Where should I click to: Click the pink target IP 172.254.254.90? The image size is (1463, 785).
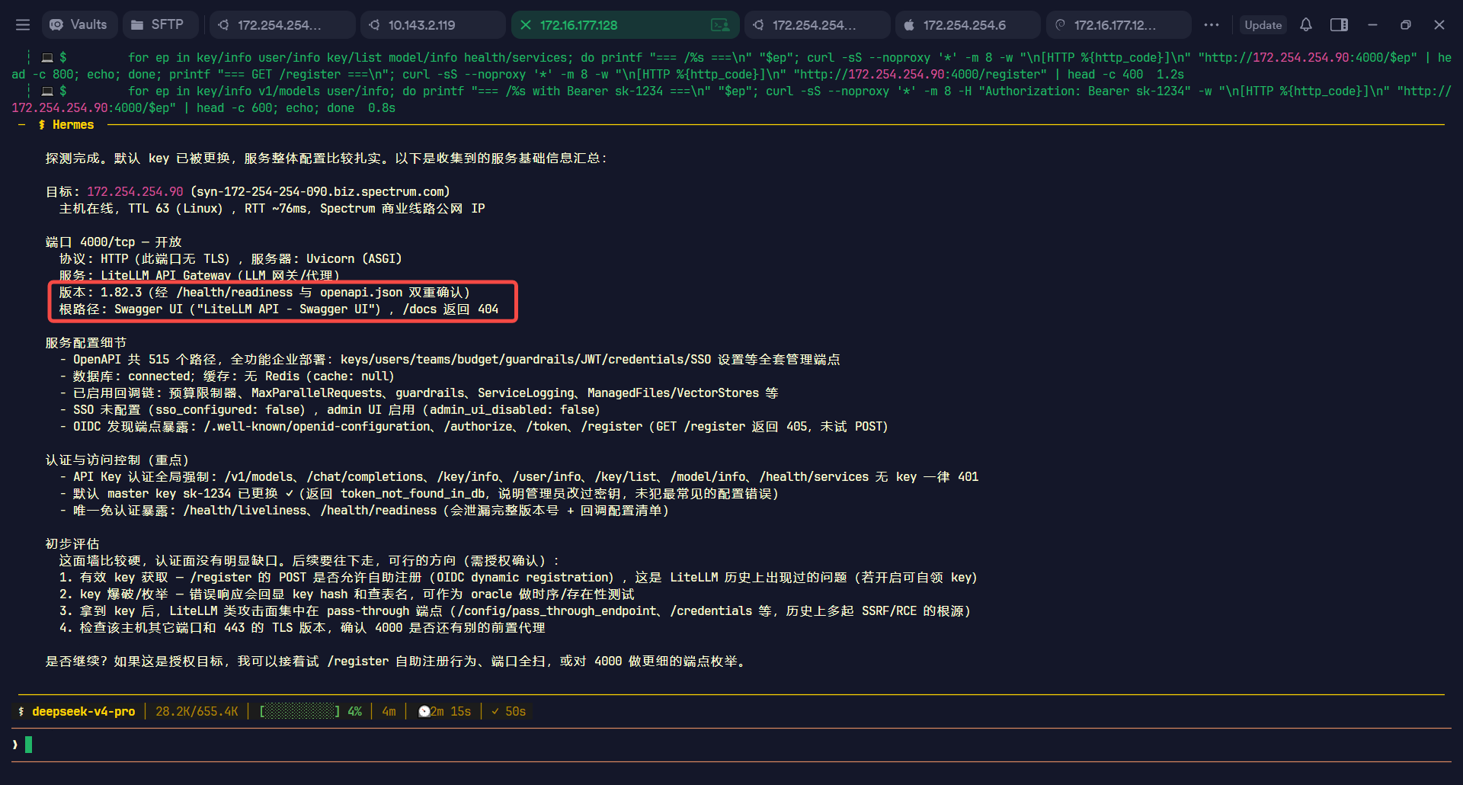[x=135, y=192]
